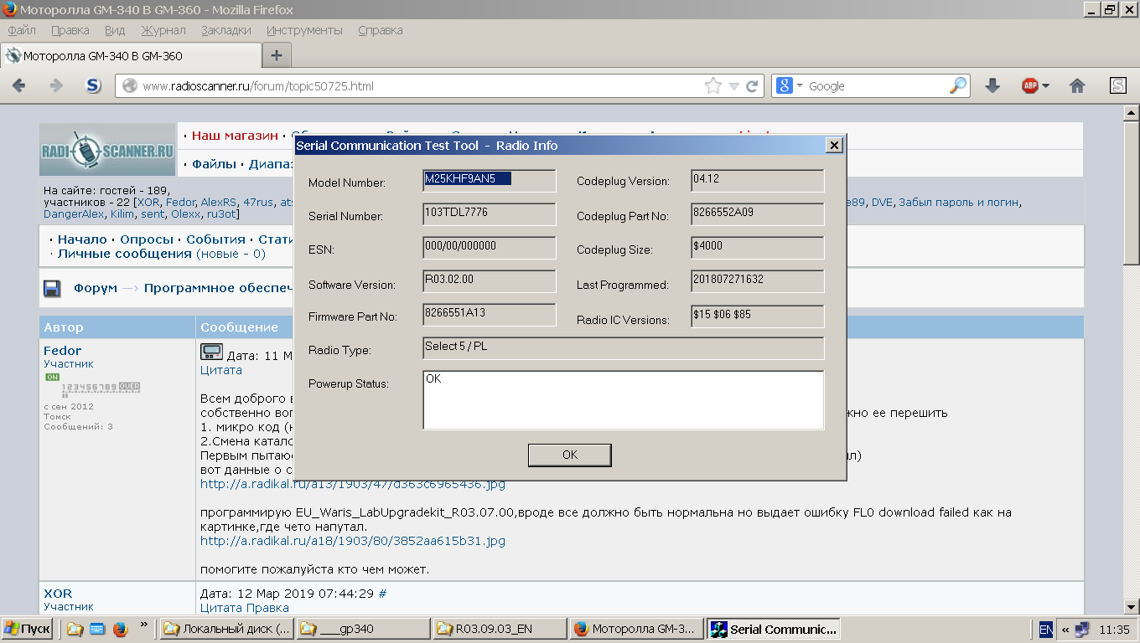Open a new tab with plus button
Viewport: 1140px width, 643px height.
277,56
